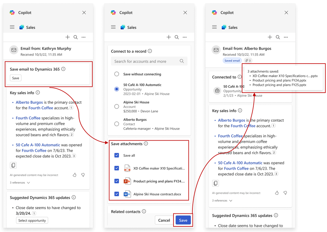Open Fourth Coffee link starting second left bullet
Screen dimensions: 327x232
point(28,118)
